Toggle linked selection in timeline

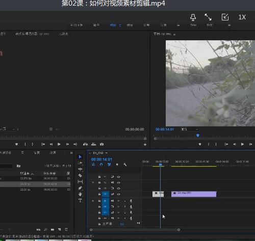click(109, 165)
